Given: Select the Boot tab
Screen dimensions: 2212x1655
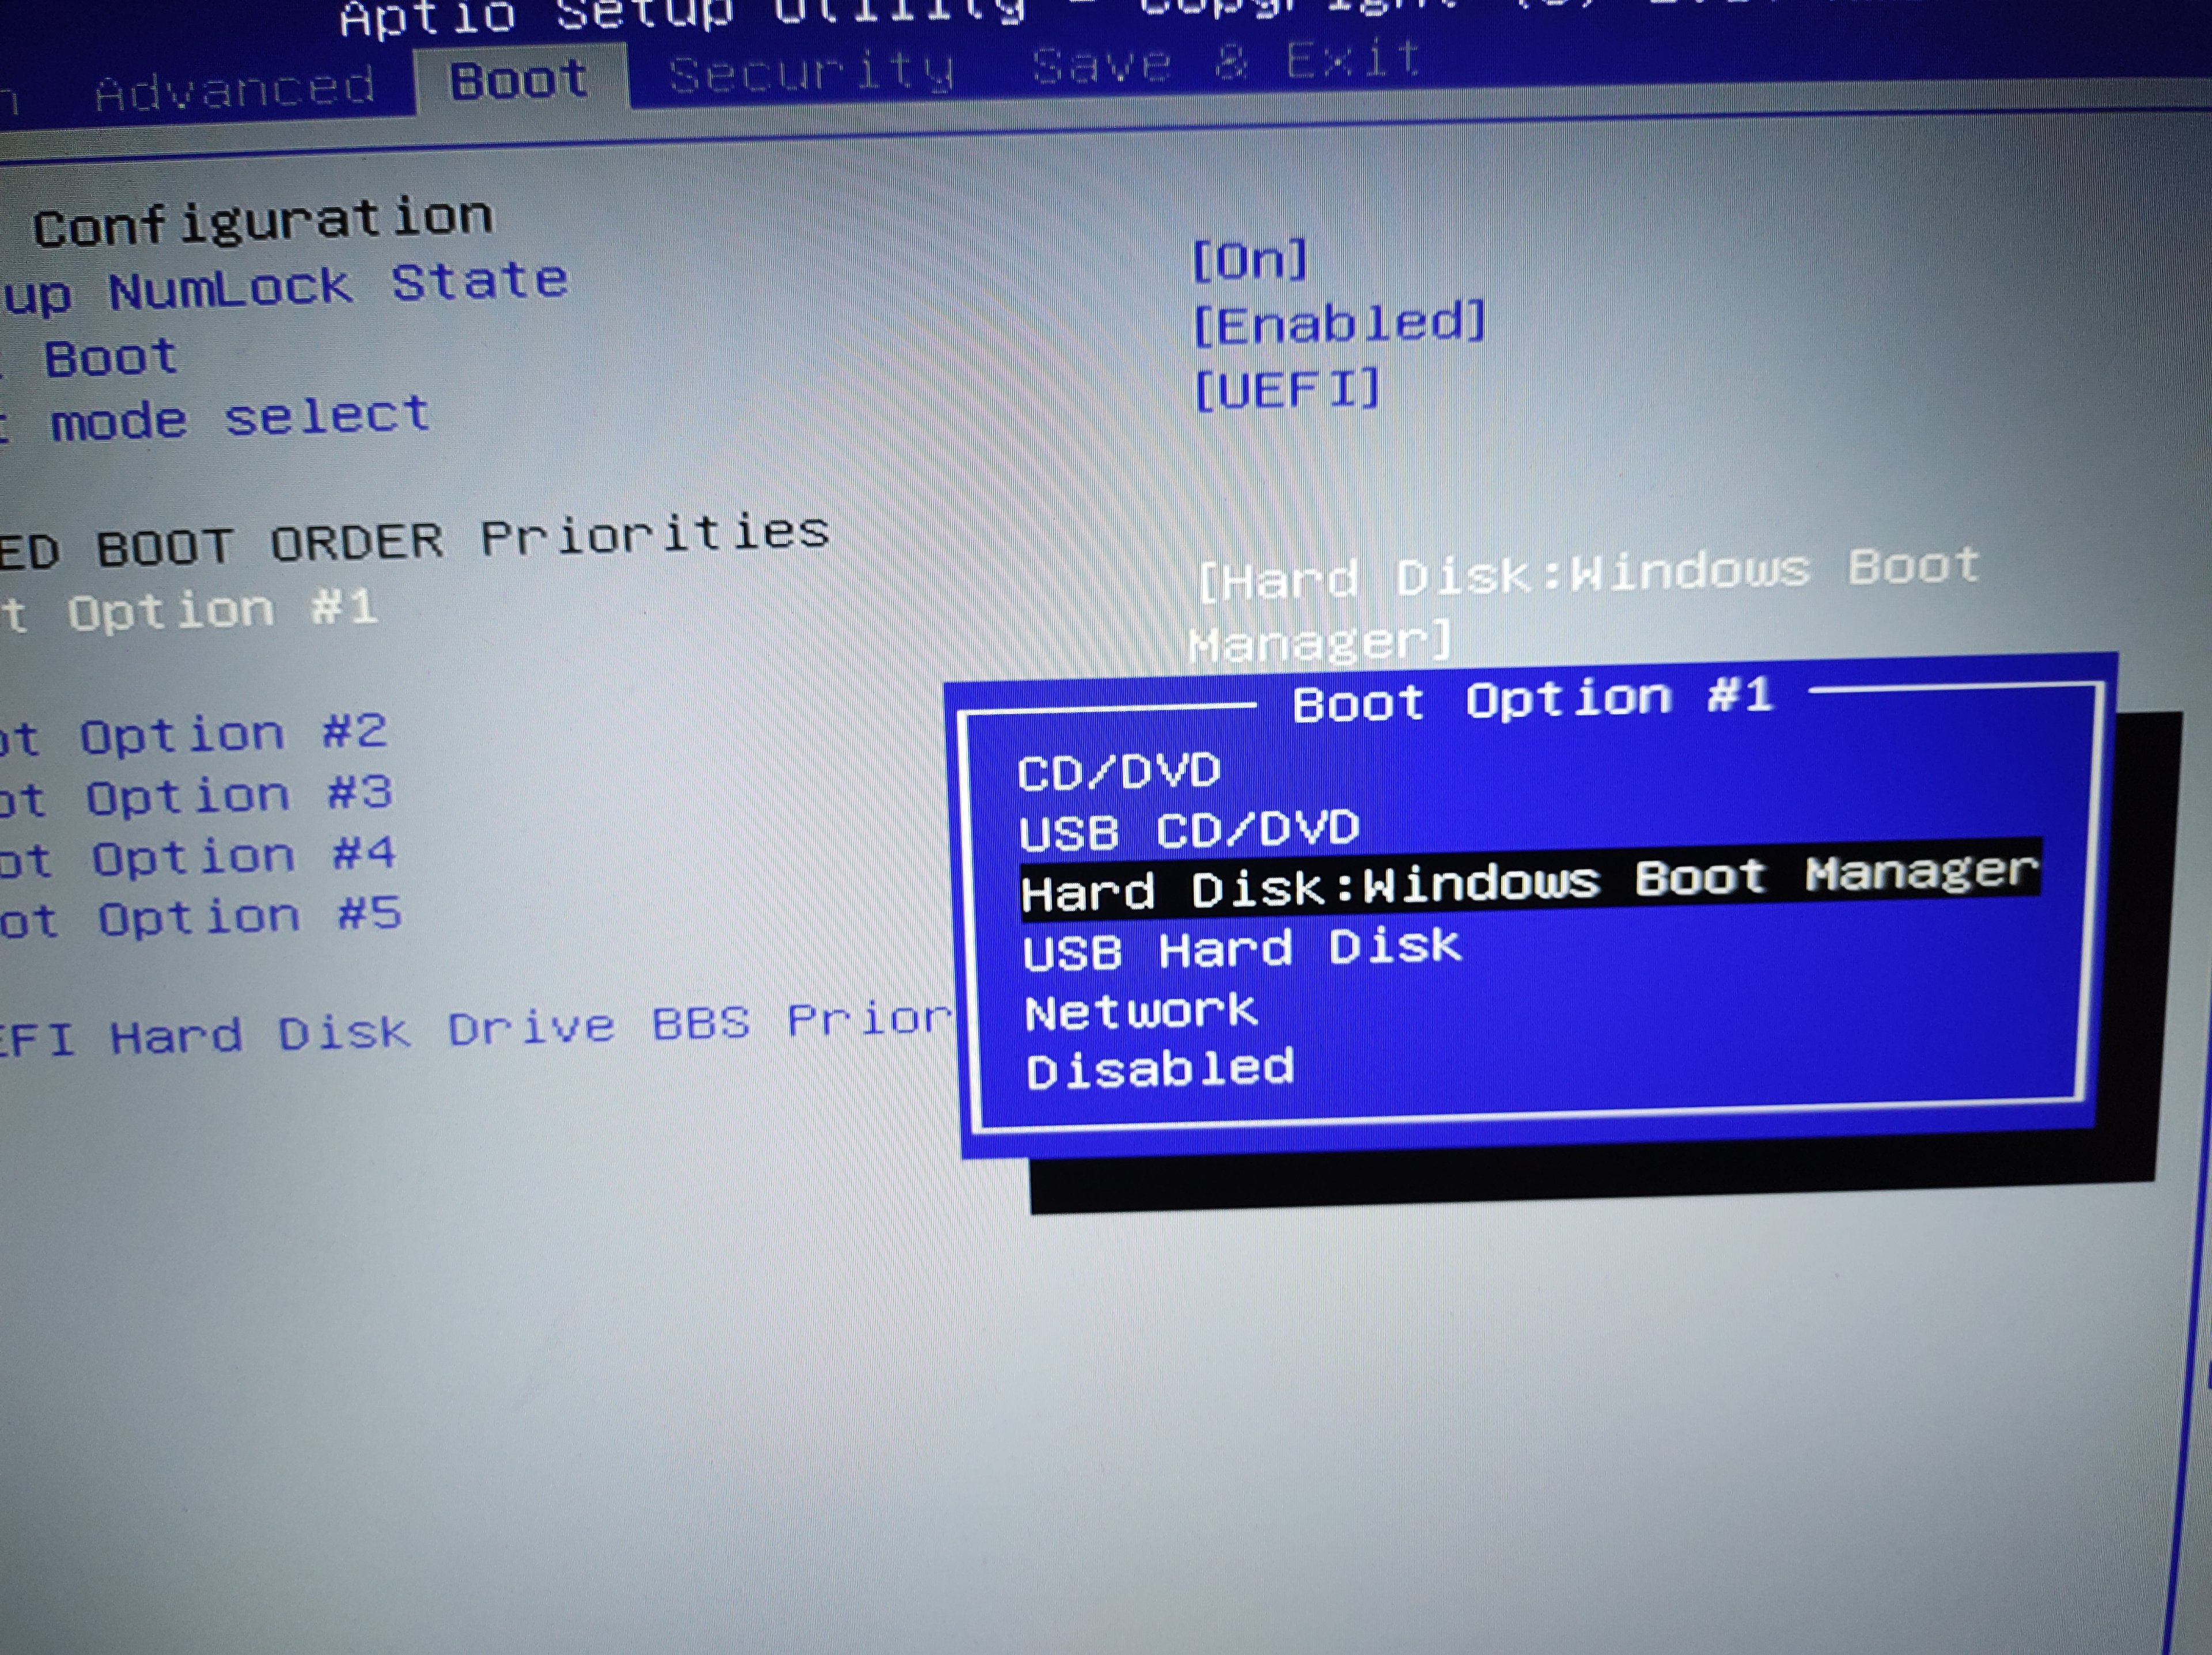Looking at the screenshot, I should tap(519, 79).
